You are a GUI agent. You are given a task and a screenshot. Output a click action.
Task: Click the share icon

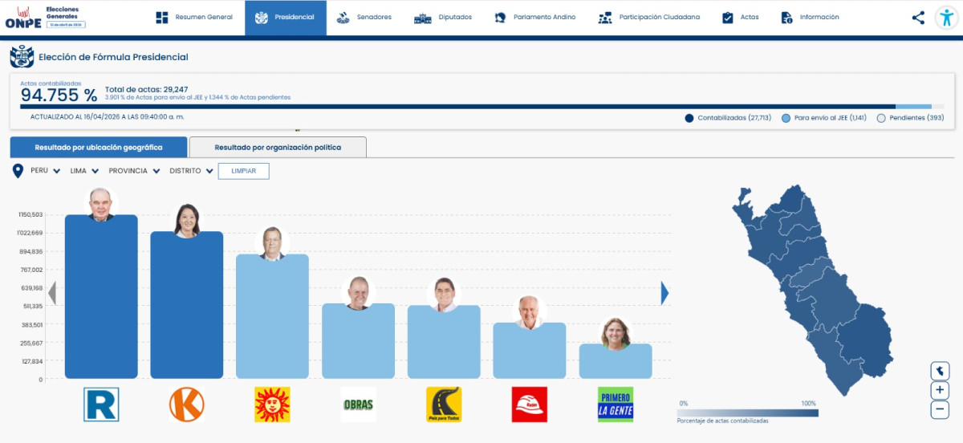click(918, 18)
